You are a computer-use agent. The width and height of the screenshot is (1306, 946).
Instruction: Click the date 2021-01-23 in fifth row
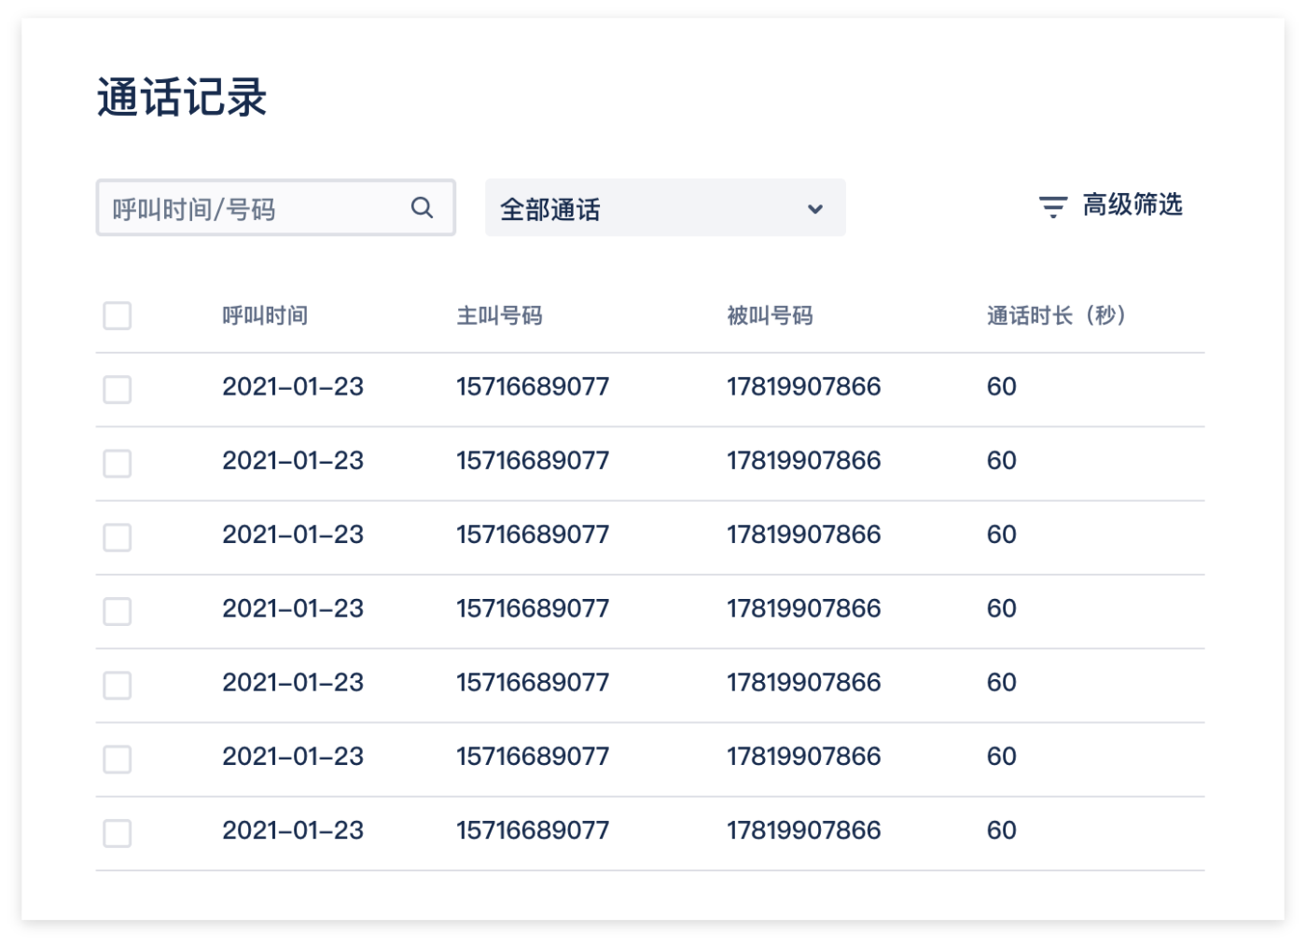293,683
